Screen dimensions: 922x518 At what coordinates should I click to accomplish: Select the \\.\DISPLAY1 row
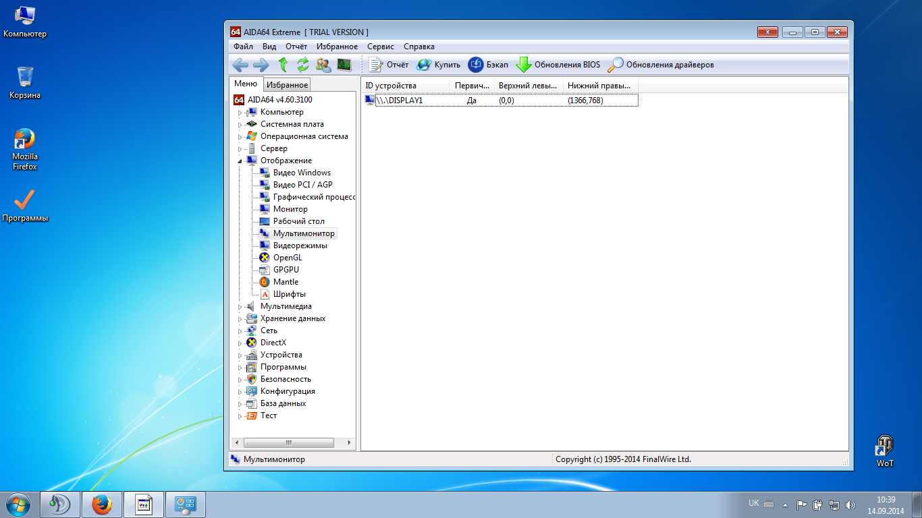[500, 100]
